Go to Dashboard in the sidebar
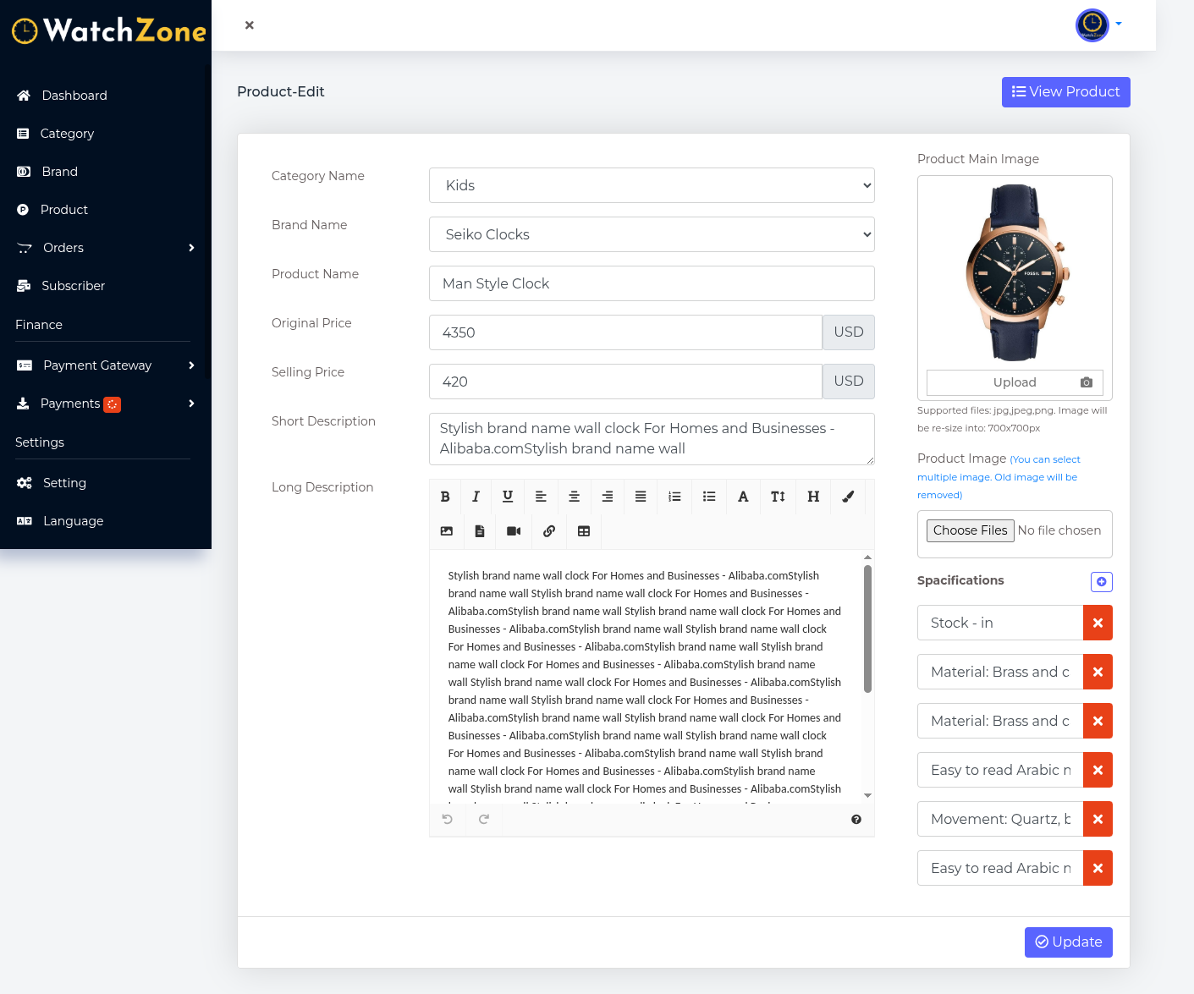 coord(74,96)
